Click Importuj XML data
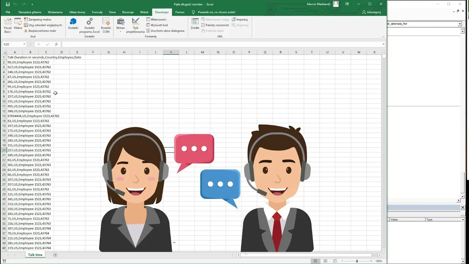 [x=240, y=19]
